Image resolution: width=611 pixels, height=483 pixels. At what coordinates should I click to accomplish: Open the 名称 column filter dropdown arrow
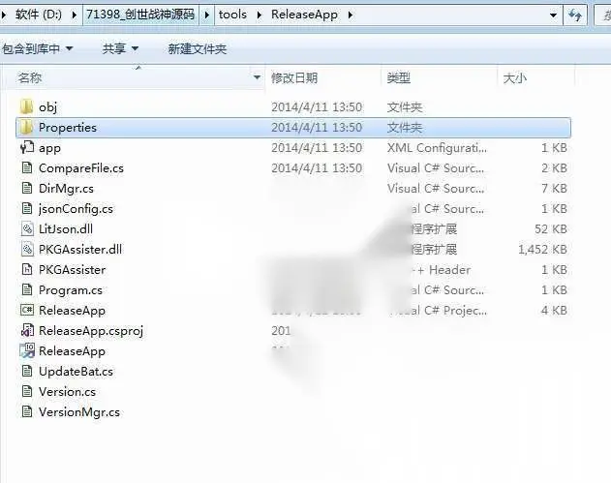(x=257, y=77)
